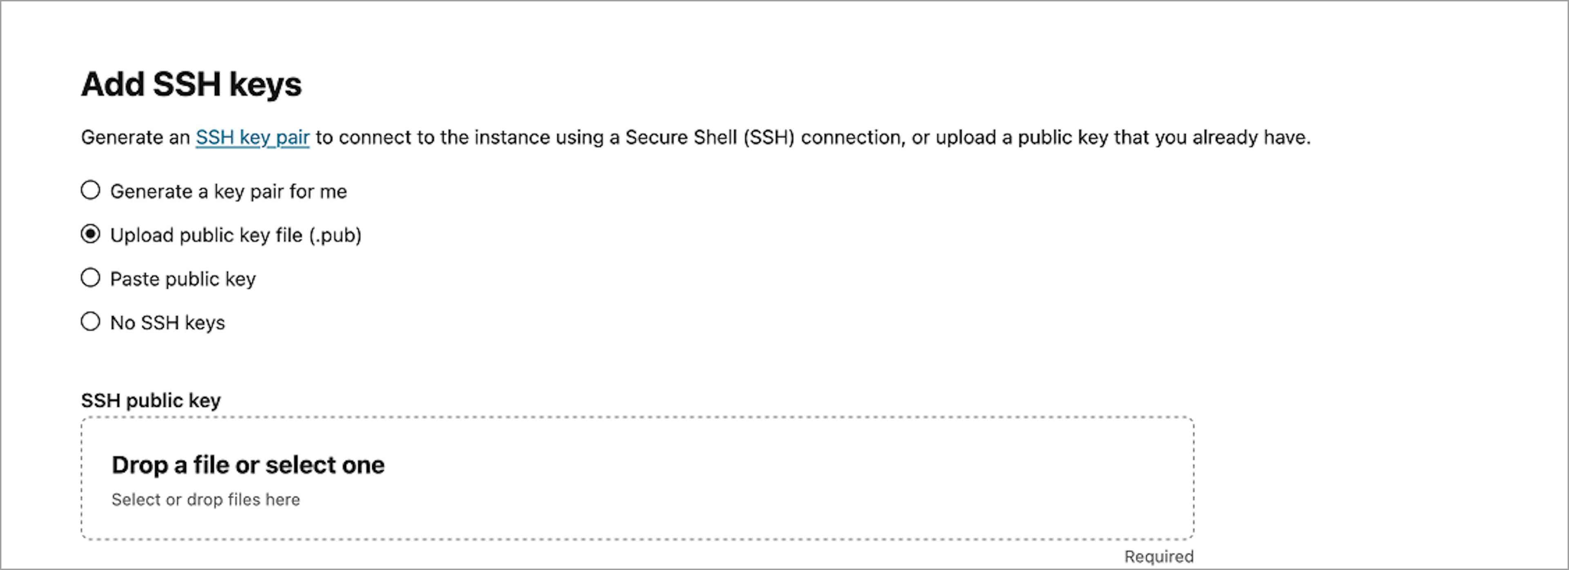Enable the "No SSH keys" radio option
This screenshot has width=1569, height=570.
click(x=90, y=321)
